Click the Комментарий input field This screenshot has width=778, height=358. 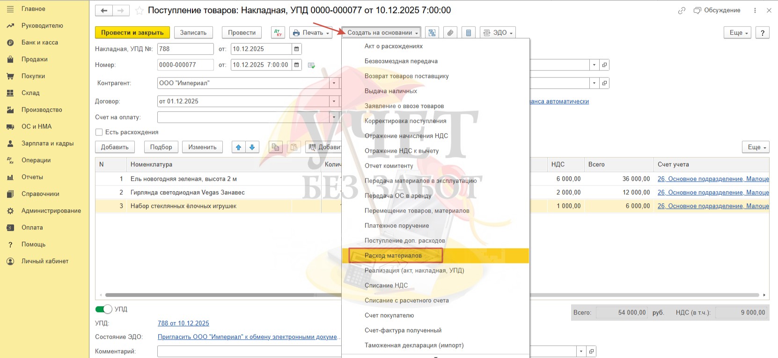pos(367,351)
